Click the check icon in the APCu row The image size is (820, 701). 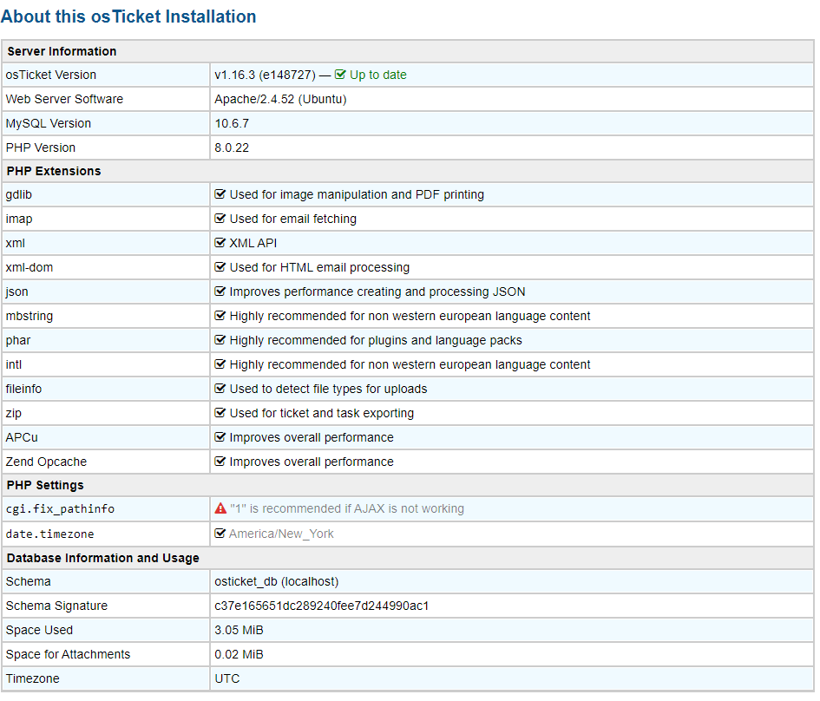(220, 437)
